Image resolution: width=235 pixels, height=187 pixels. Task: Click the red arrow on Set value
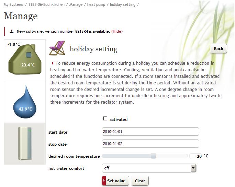pyautogui.click(x=104, y=180)
